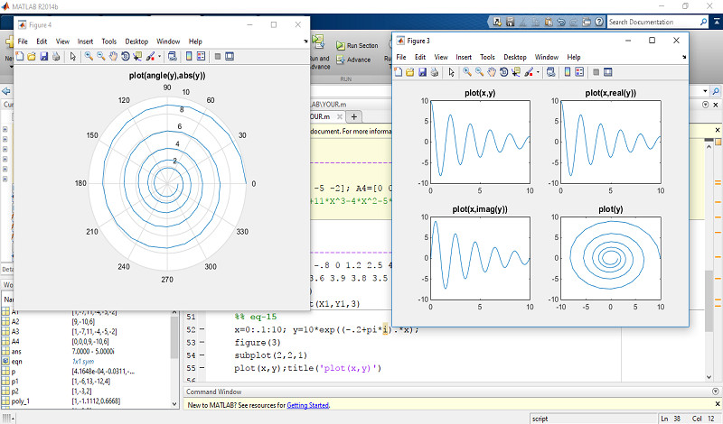The height and width of the screenshot is (424, 723).
Task: Activate Zoom In tool in Figure 3
Action: coord(467,72)
